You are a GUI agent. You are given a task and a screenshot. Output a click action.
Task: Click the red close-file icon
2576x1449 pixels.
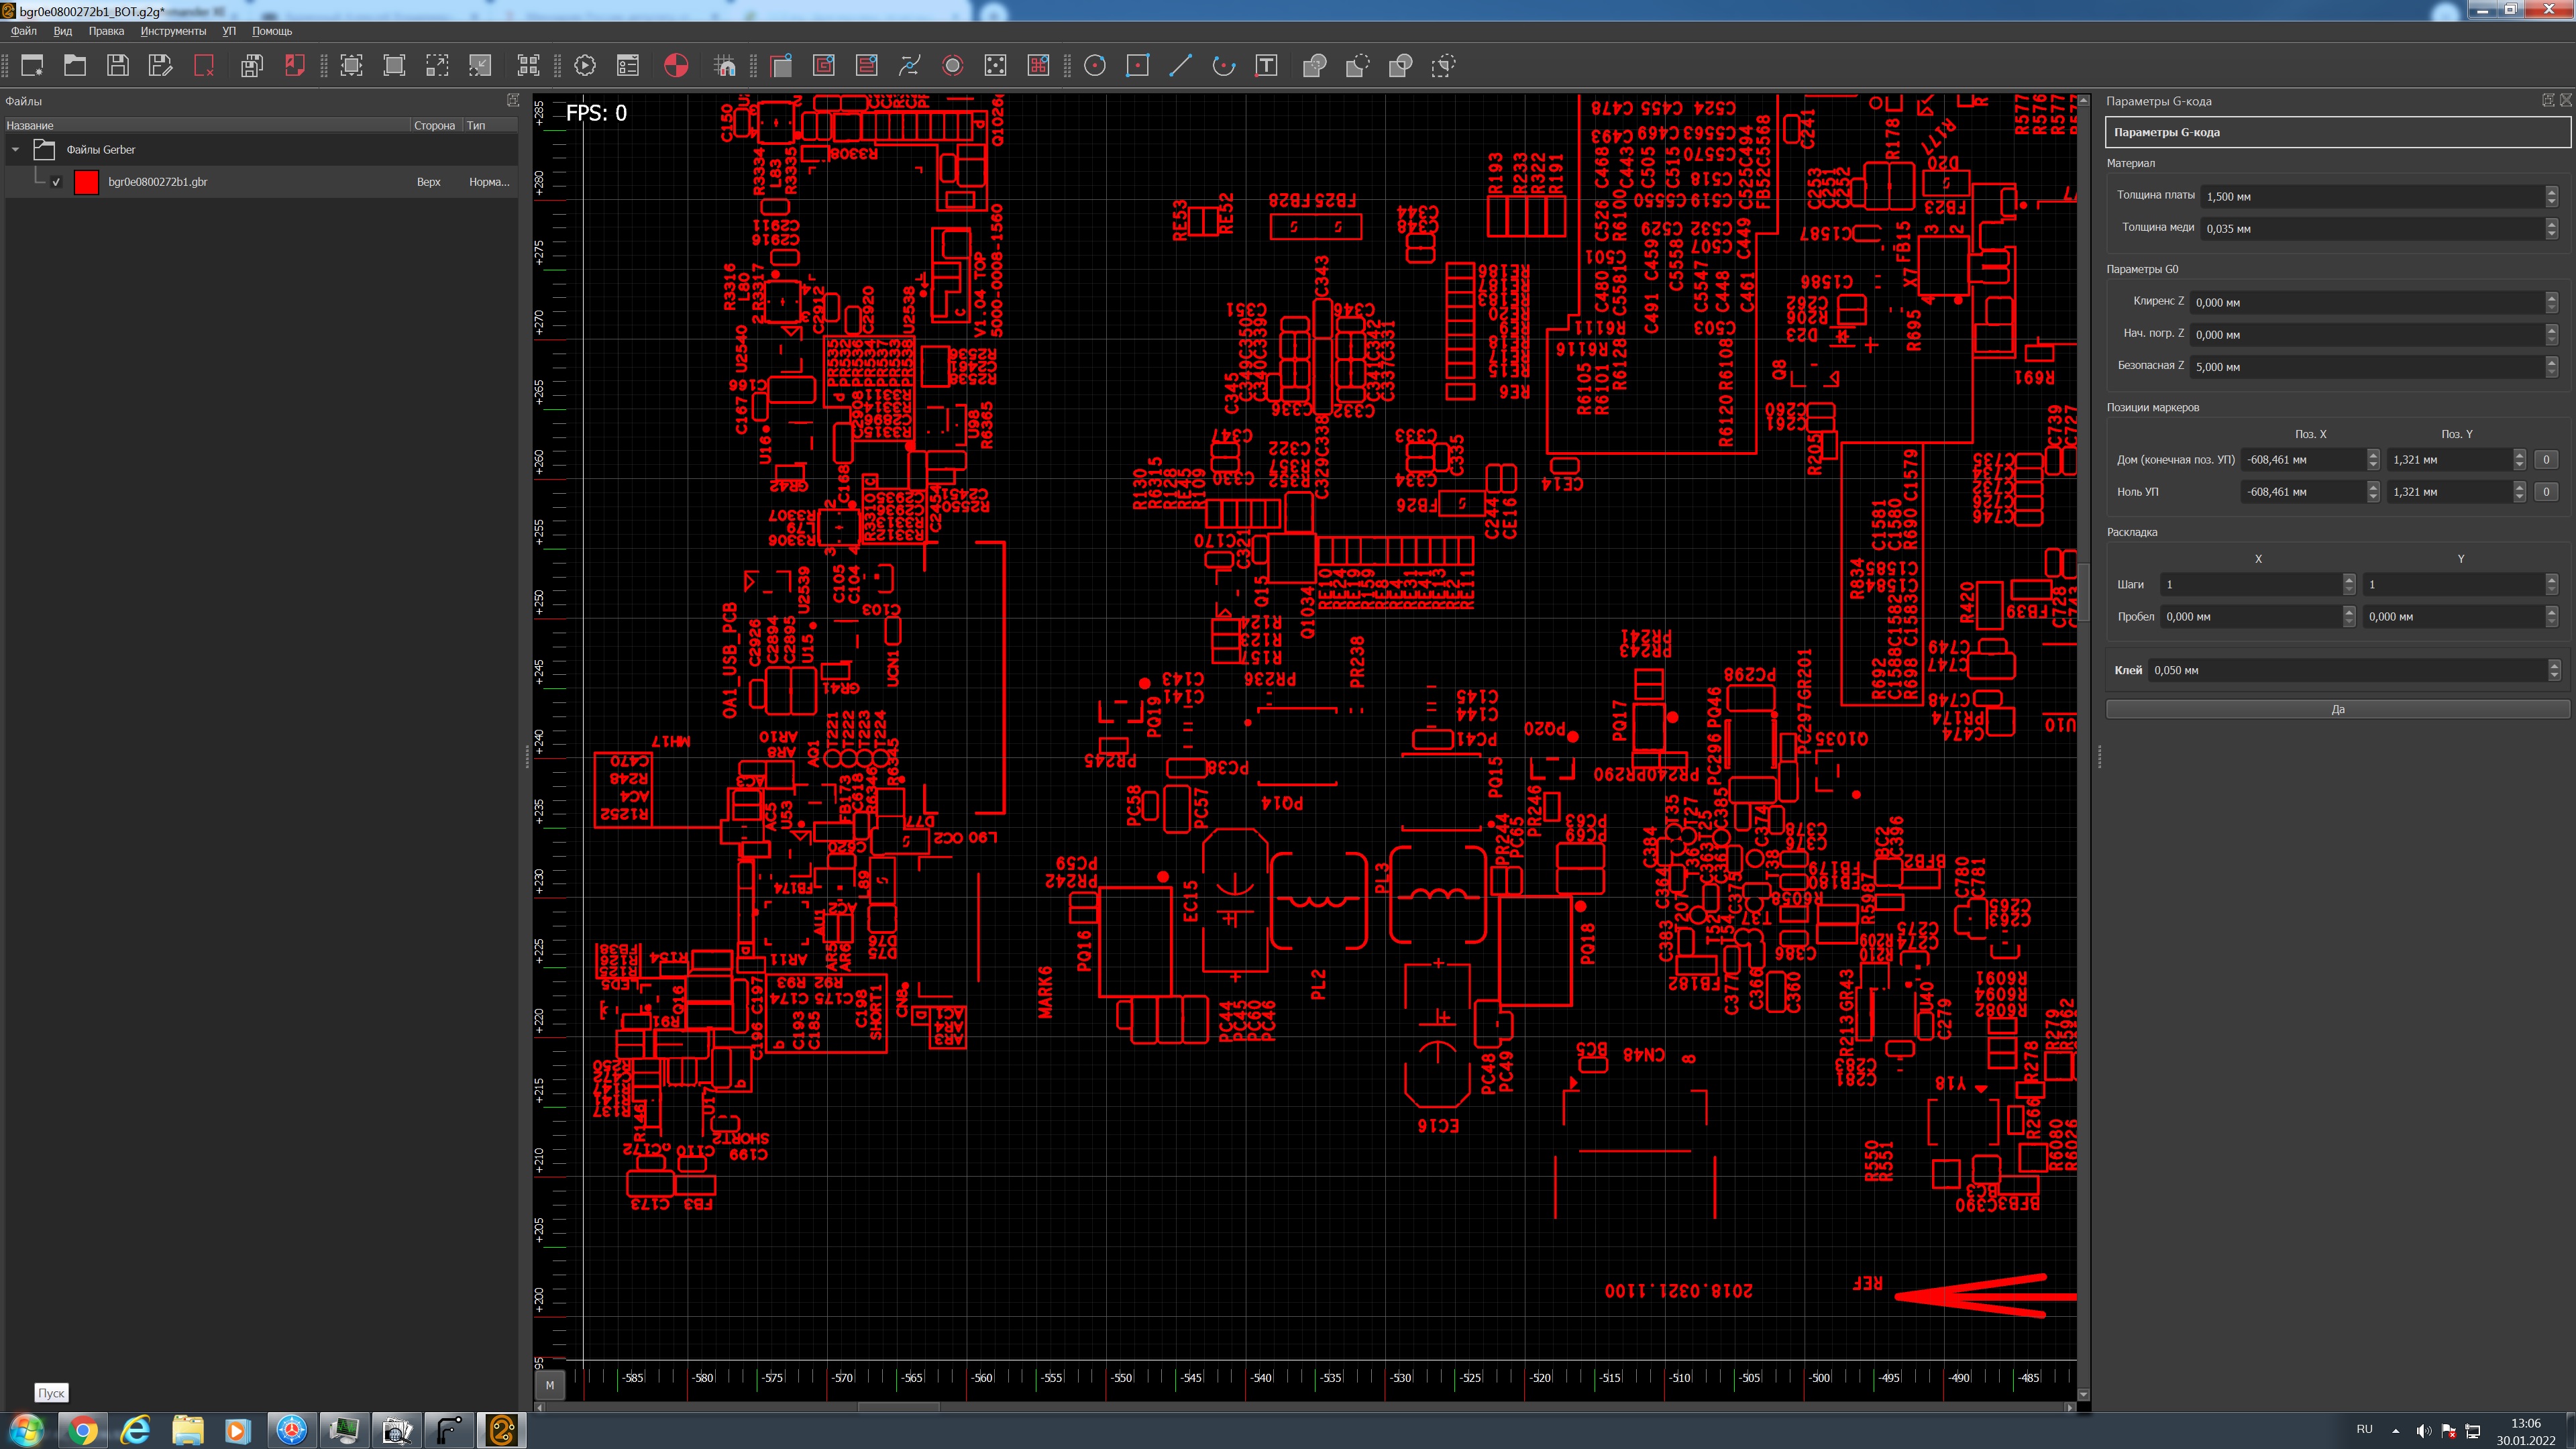click(204, 66)
